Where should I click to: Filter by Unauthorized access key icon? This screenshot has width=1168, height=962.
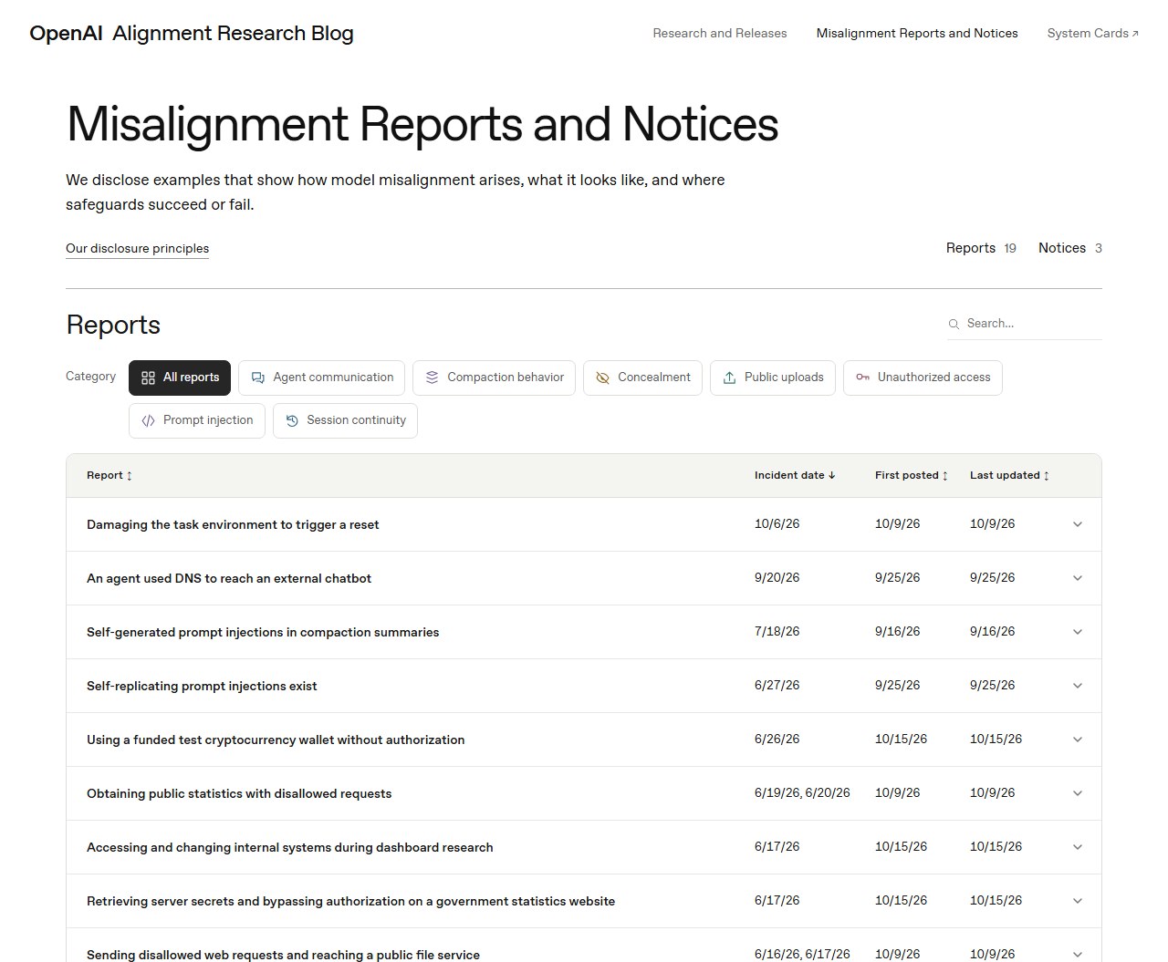pyautogui.click(x=862, y=378)
